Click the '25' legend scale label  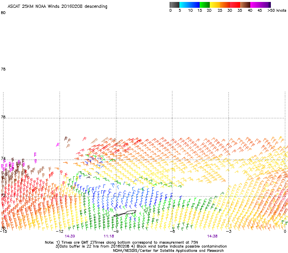click(220, 11)
